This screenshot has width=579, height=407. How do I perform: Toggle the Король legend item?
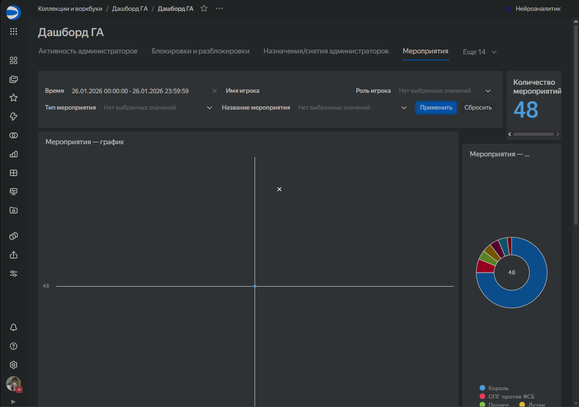pyautogui.click(x=498, y=388)
